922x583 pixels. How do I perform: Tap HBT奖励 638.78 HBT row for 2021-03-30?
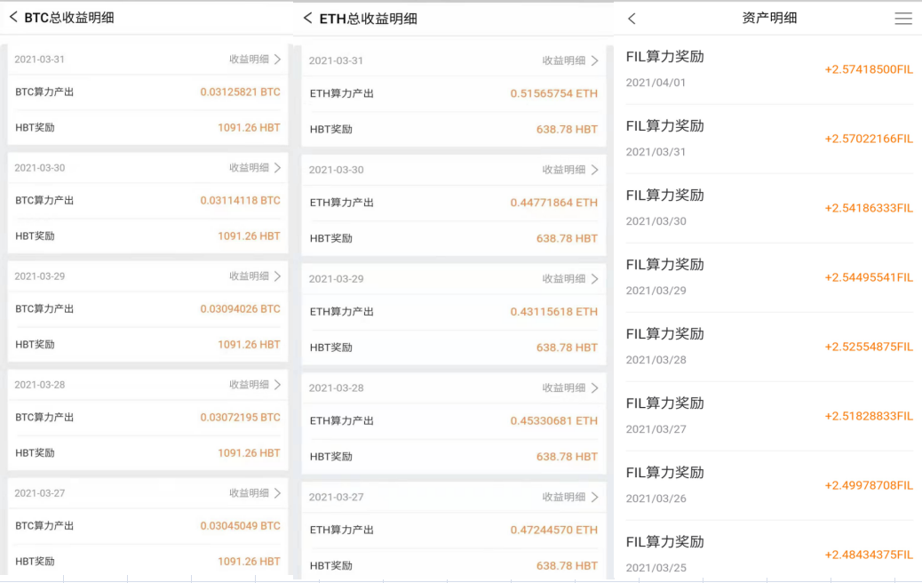click(453, 238)
